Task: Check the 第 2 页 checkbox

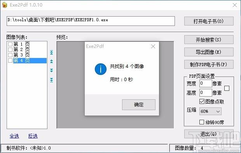Action: 10,49
